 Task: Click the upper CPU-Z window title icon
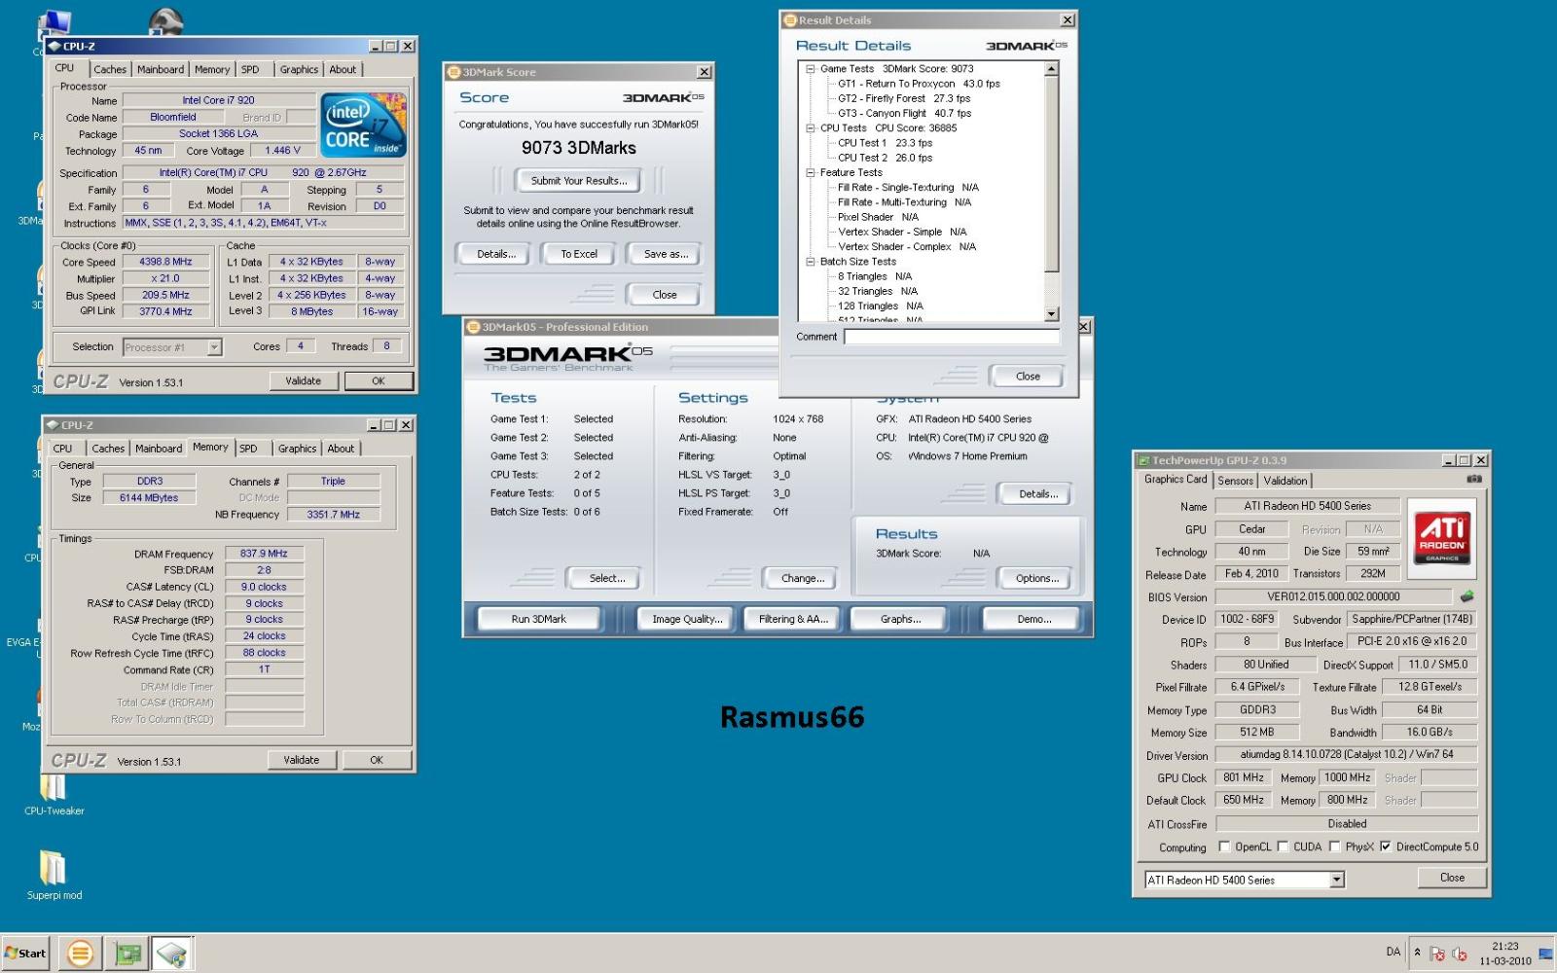tap(55, 46)
